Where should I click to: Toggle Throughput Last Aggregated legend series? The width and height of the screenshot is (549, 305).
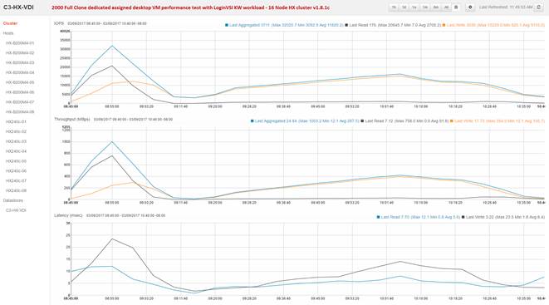click(x=305, y=121)
